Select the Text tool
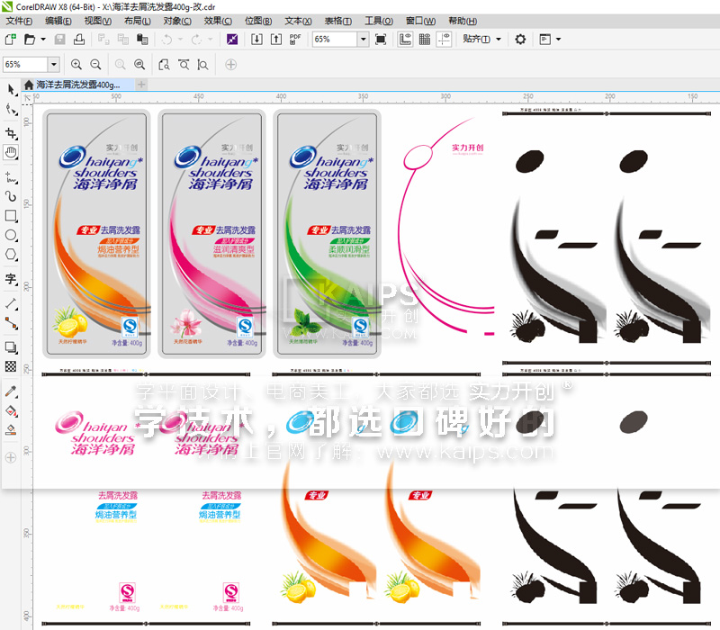Viewport: 720px width, 630px height. tap(11, 279)
